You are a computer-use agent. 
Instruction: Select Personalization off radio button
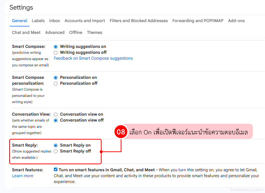point(56,84)
